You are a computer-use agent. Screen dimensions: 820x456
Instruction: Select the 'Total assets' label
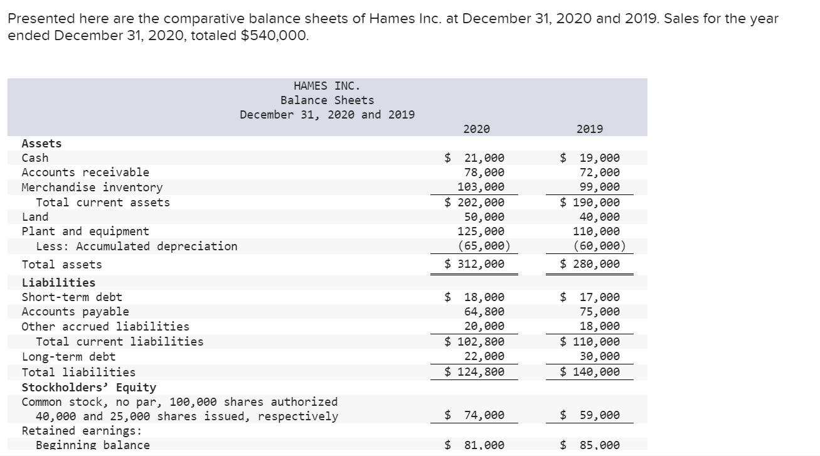click(x=61, y=265)
